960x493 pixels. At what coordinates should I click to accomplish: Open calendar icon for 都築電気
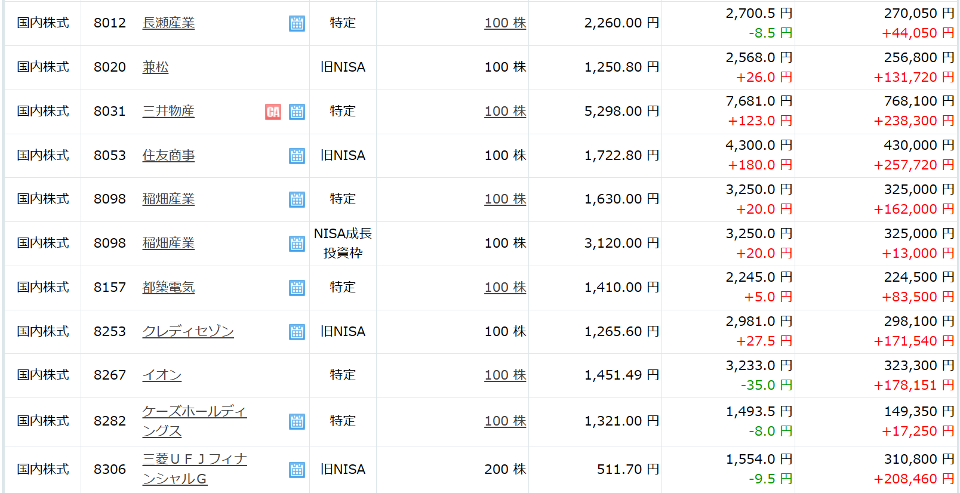click(x=297, y=288)
